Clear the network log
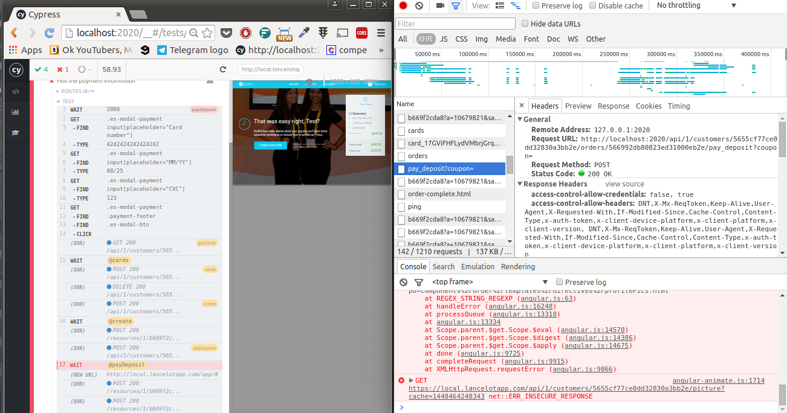The width and height of the screenshot is (787, 413). point(419,5)
